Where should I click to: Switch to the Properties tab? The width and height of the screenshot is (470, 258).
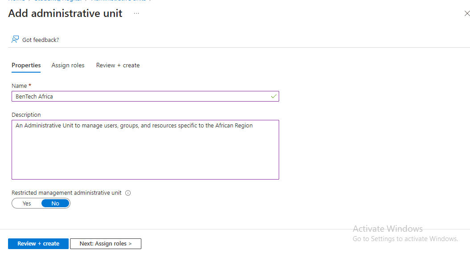point(26,65)
